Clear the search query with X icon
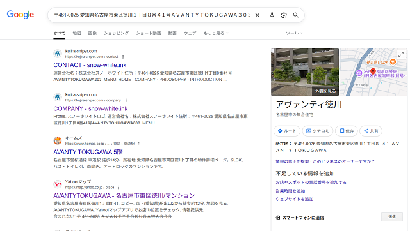Image resolution: width=410 pixels, height=231 pixels. coord(258,15)
